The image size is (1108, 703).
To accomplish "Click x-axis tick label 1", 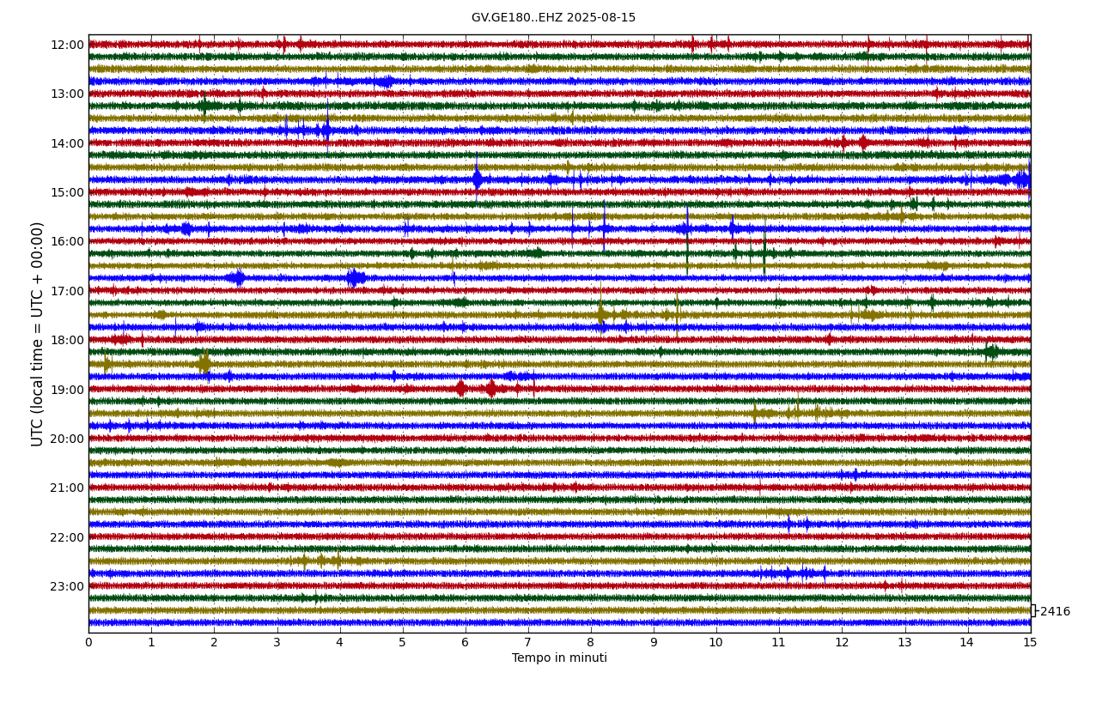I will [x=151, y=642].
